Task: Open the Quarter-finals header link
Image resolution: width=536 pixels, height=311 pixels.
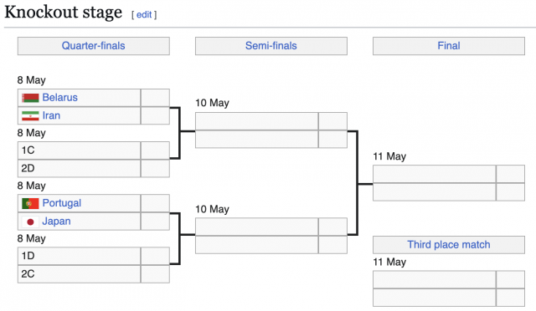Action: coord(93,46)
